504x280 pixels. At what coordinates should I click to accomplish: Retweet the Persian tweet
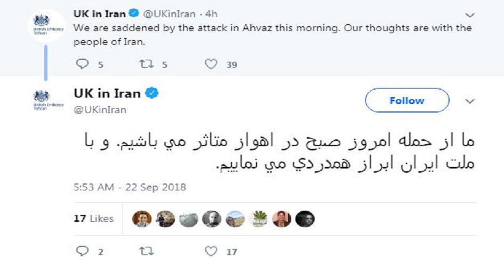pos(145,251)
